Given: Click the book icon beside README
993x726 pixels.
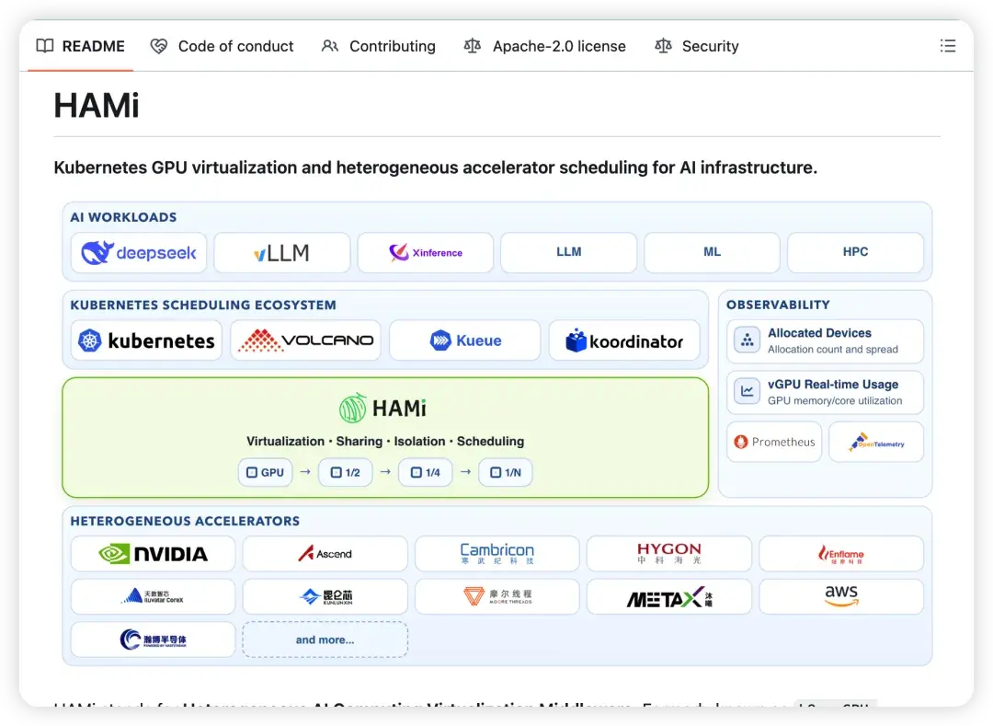Looking at the screenshot, I should (45, 46).
